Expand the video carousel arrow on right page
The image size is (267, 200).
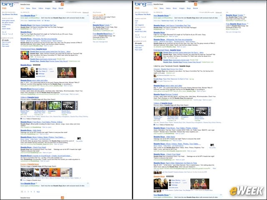coord(209,111)
